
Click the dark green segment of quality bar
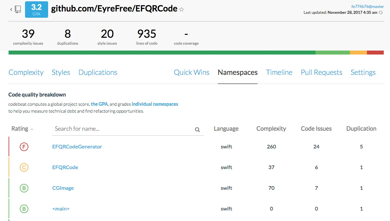[x=162, y=53]
